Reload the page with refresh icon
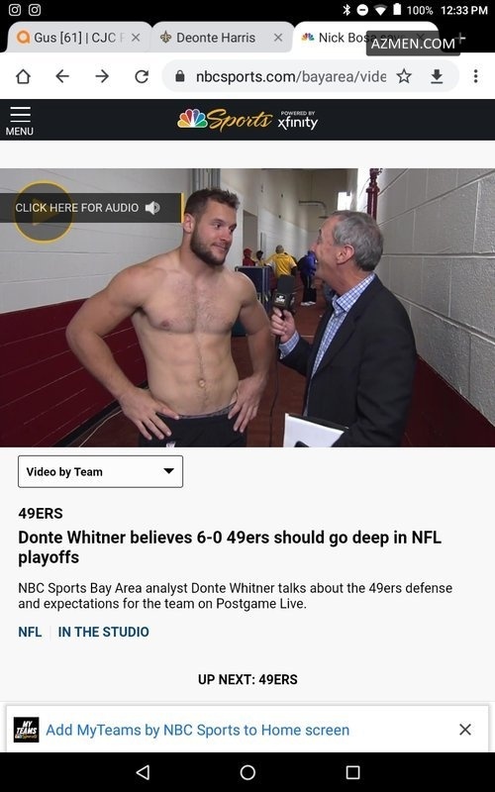The width and height of the screenshot is (495, 792). pyautogui.click(x=142, y=76)
